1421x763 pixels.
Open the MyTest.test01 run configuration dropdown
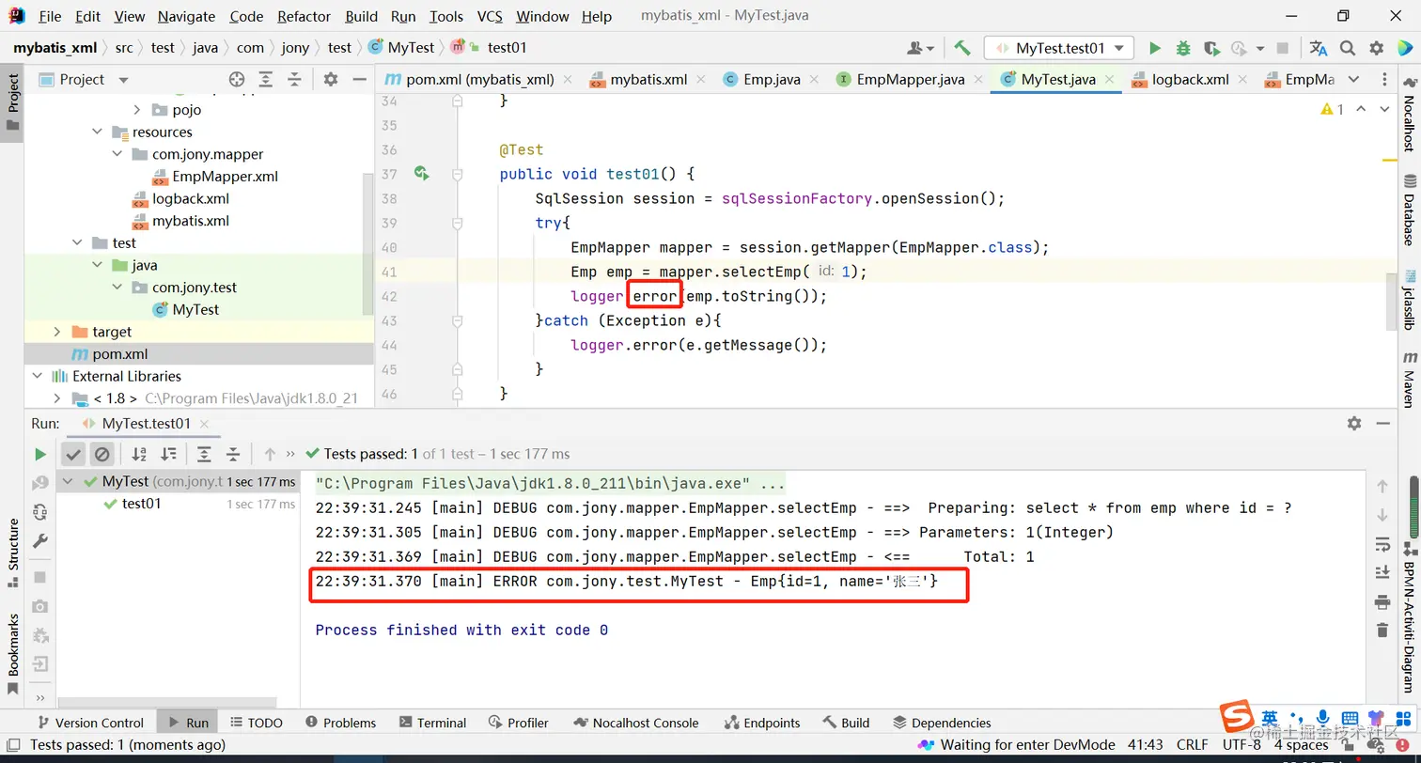pos(1059,48)
